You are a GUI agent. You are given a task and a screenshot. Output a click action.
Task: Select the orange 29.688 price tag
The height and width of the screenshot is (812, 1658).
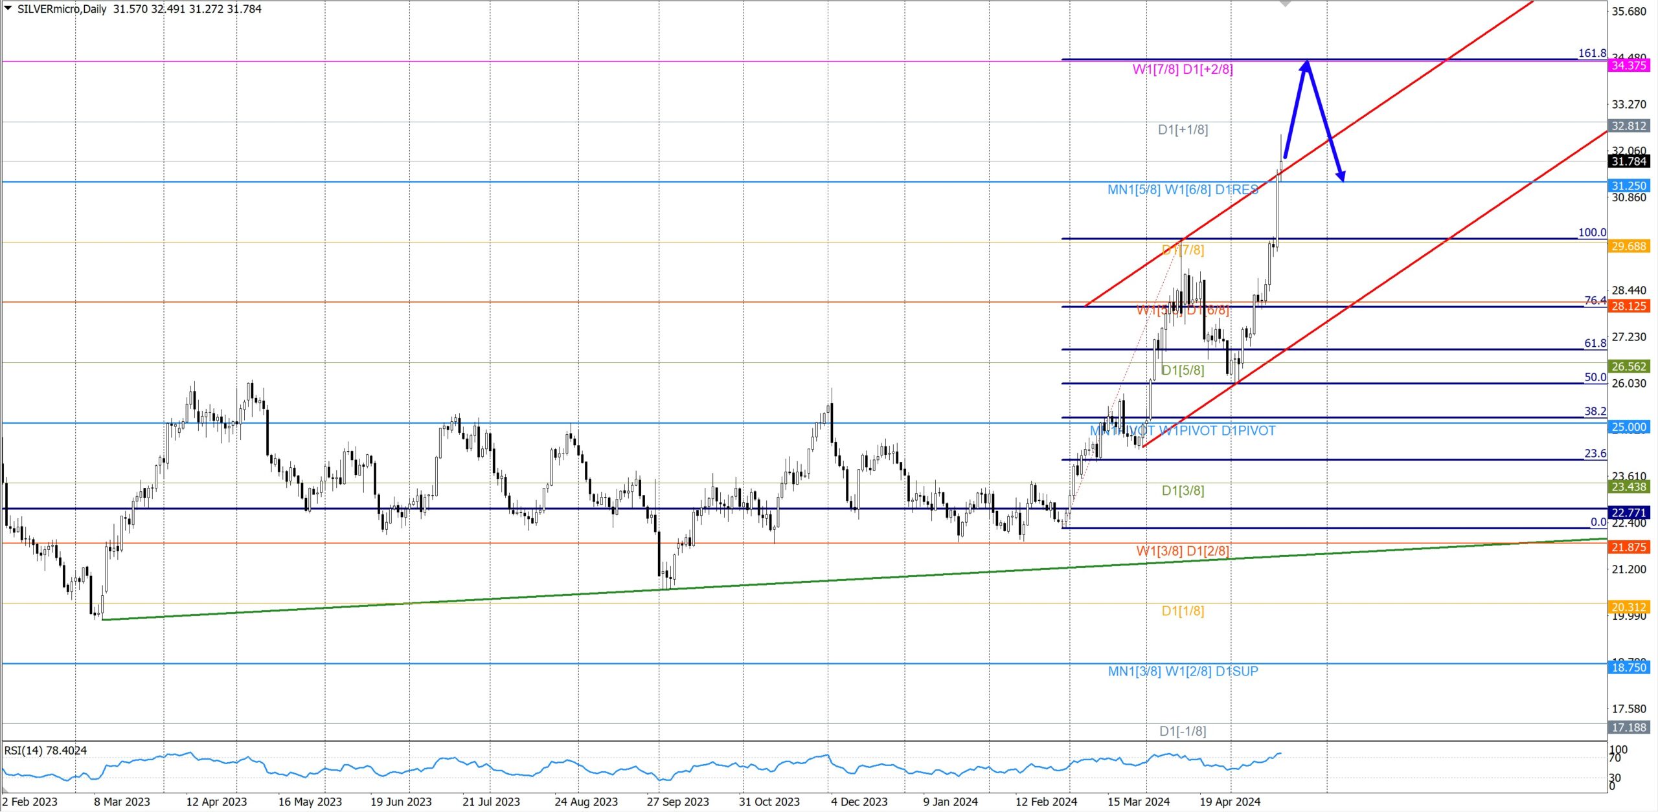pyautogui.click(x=1628, y=246)
